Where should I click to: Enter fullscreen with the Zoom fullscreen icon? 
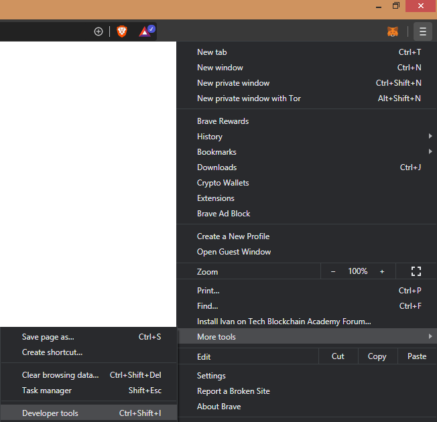pos(416,271)
